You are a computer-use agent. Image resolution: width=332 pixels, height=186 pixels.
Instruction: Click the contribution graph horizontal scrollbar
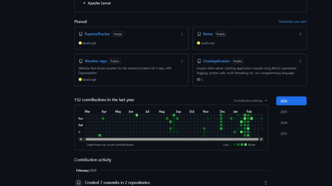(172, 139)
